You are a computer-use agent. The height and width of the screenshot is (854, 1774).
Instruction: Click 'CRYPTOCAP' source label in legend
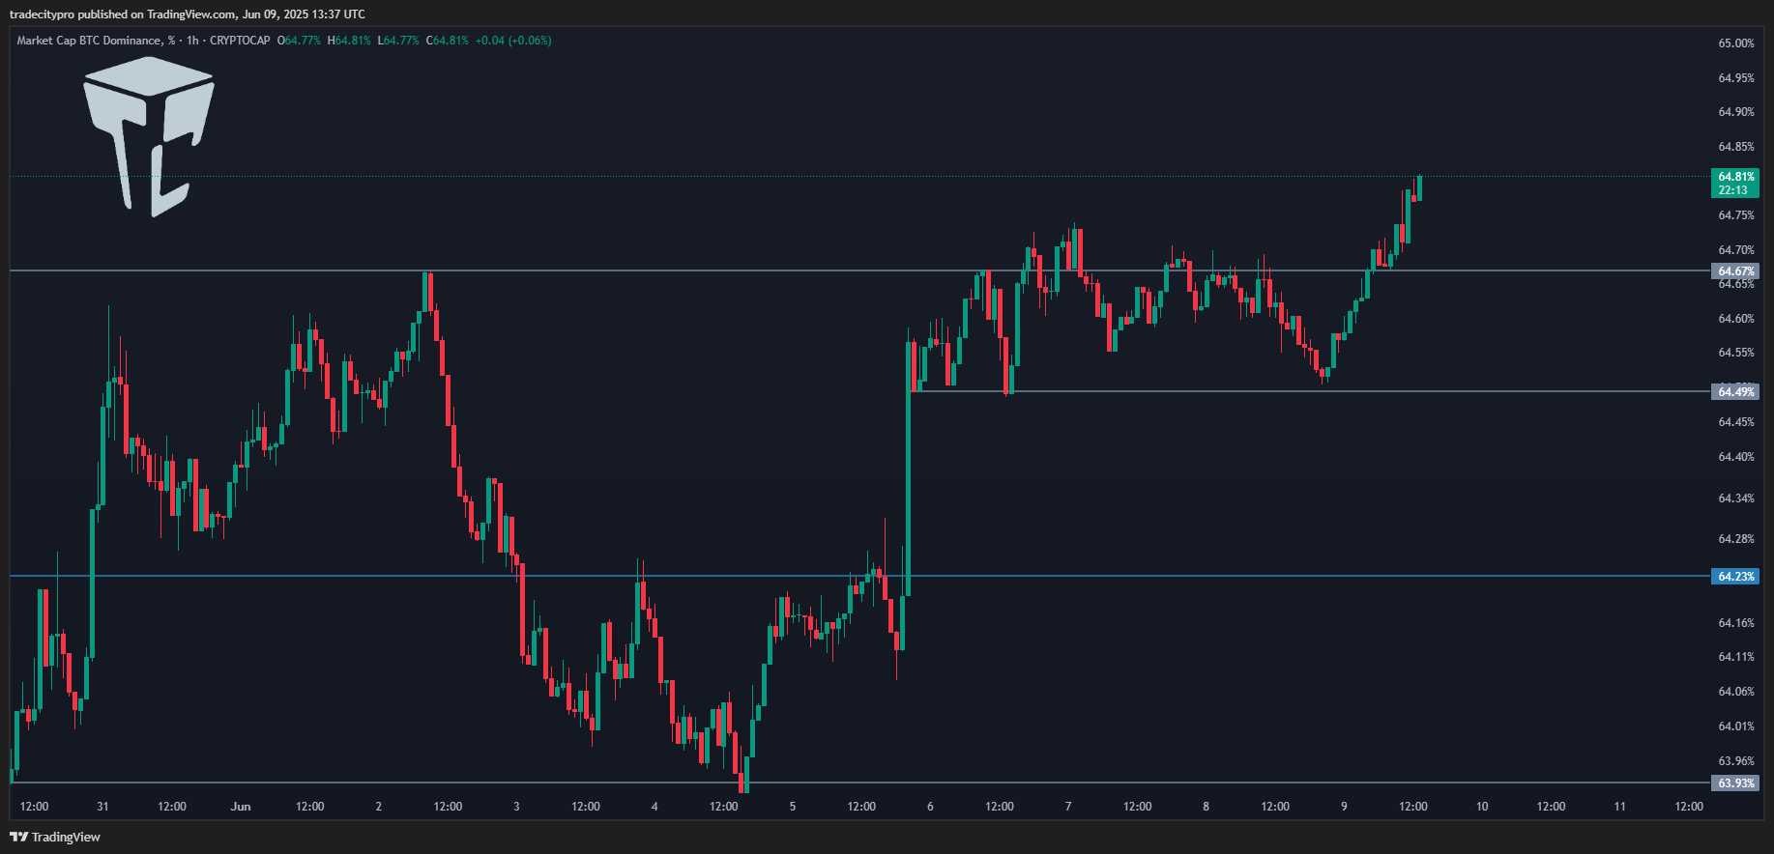pyautogui.click(x=240, y=41)
